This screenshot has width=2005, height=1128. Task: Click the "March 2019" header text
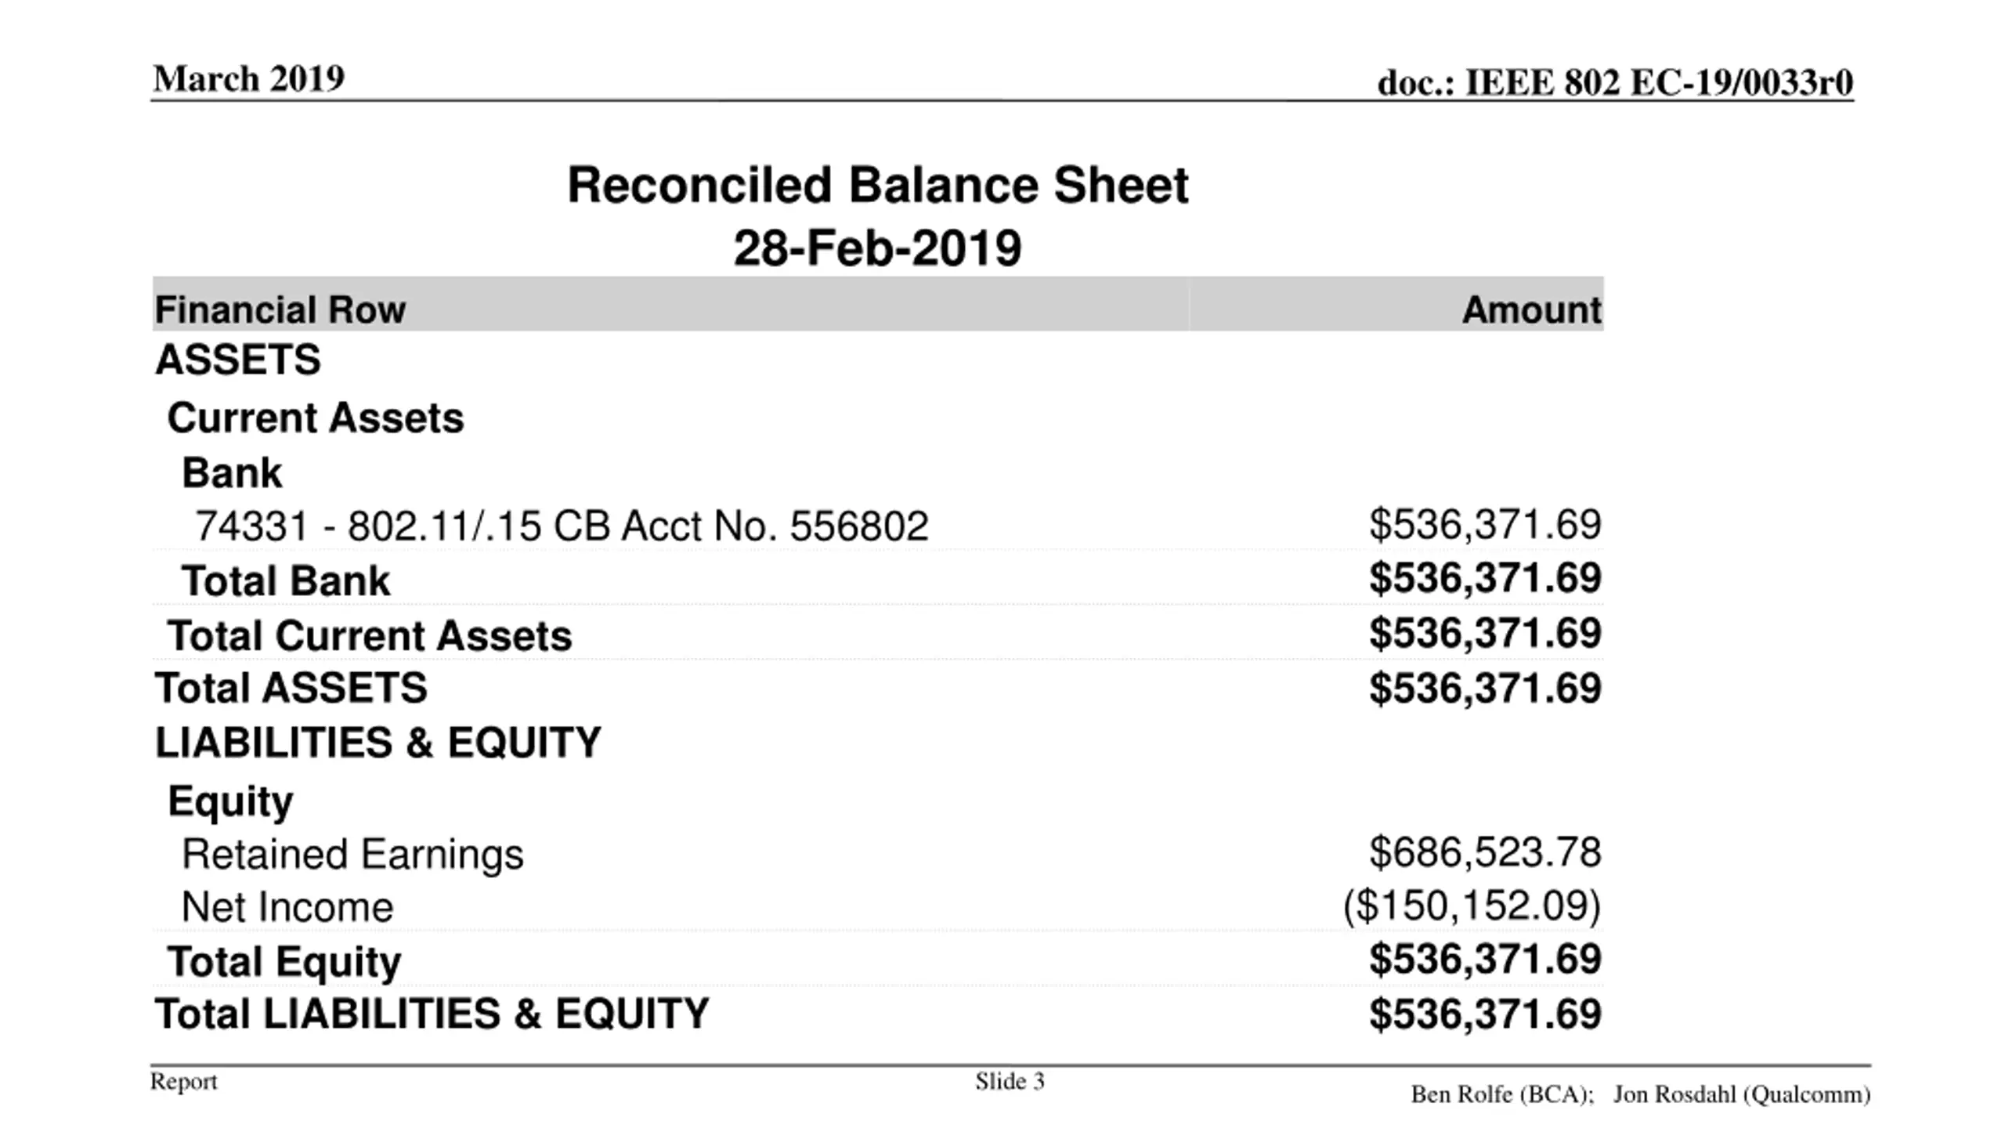248,78
